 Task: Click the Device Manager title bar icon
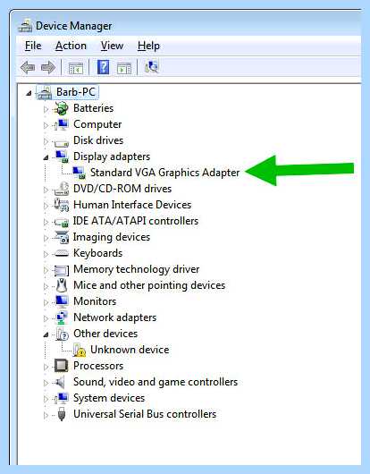[x=25, y=26]
